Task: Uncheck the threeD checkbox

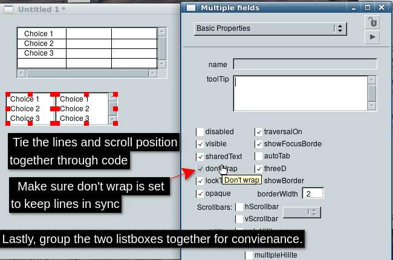Action: click(259, 168)
